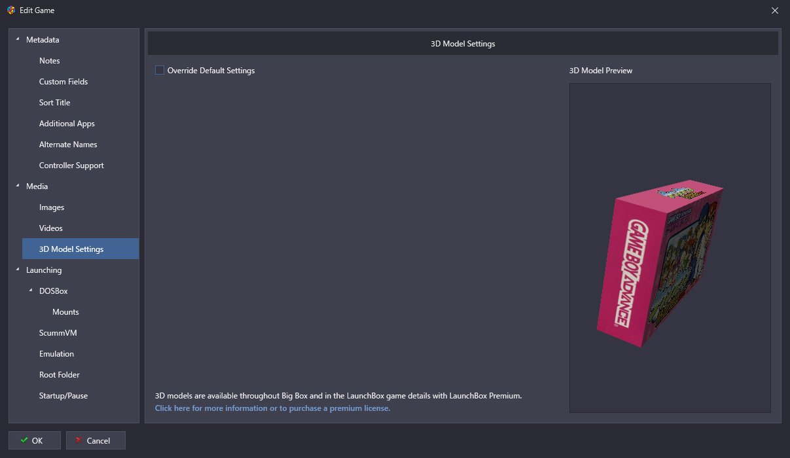This screenshot has height=458, width=790.
Task: Collapse the Metadata tree section
Action: 18,40
